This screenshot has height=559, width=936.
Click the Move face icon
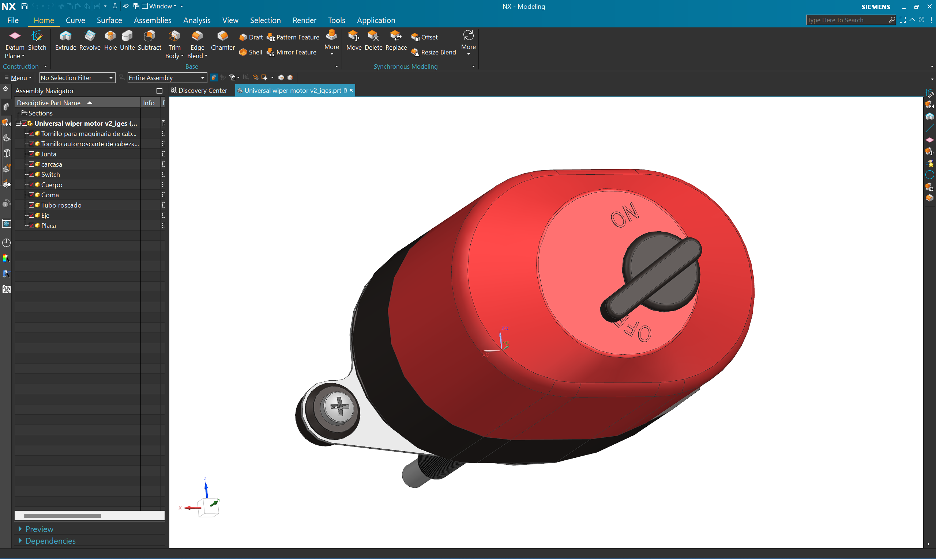[x=354, y=40]
